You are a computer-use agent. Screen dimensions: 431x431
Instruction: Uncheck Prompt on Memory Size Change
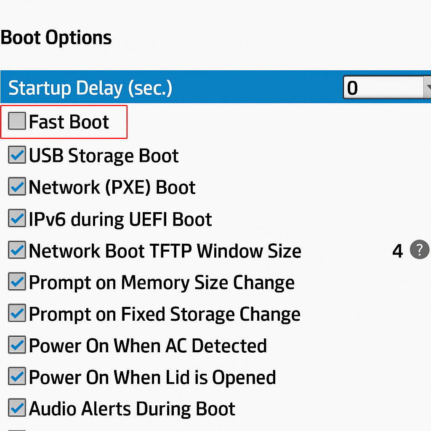click(x=16, y=282)
